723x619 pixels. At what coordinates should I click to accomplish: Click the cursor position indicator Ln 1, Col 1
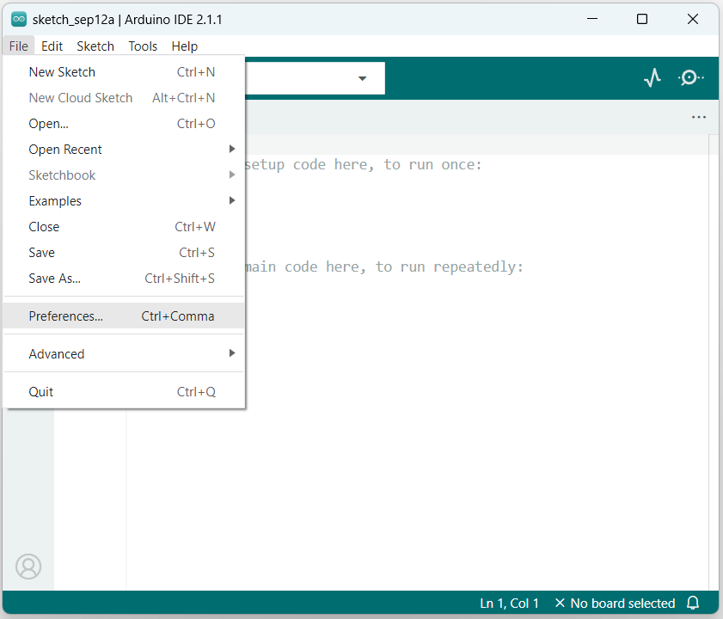coord(509,603)
